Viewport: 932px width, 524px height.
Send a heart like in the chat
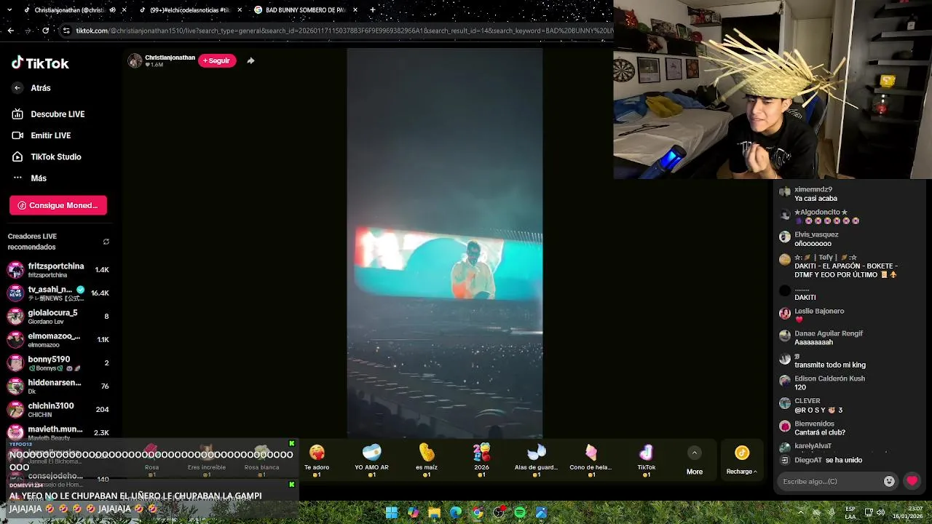tap(912, 481)
